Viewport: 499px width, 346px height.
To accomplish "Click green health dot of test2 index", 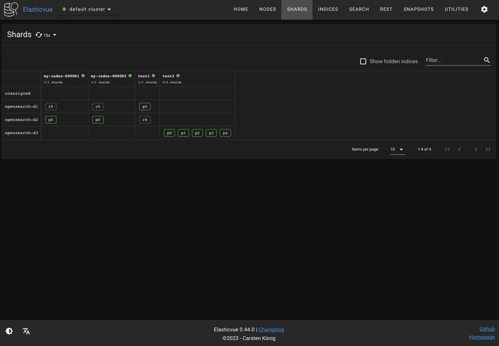I will click(x=178, y=76).
